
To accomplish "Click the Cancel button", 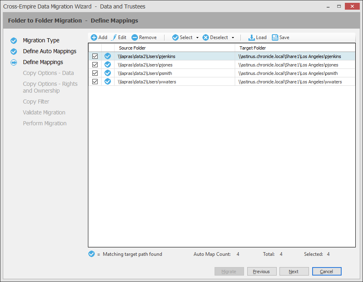I will point(327,272).
